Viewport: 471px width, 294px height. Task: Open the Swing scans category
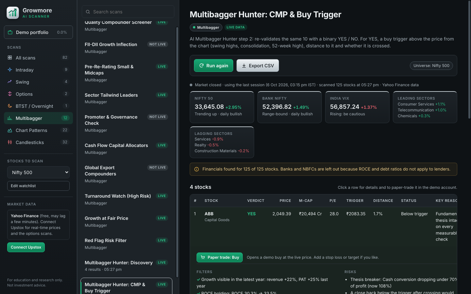(x=38, y=82)
